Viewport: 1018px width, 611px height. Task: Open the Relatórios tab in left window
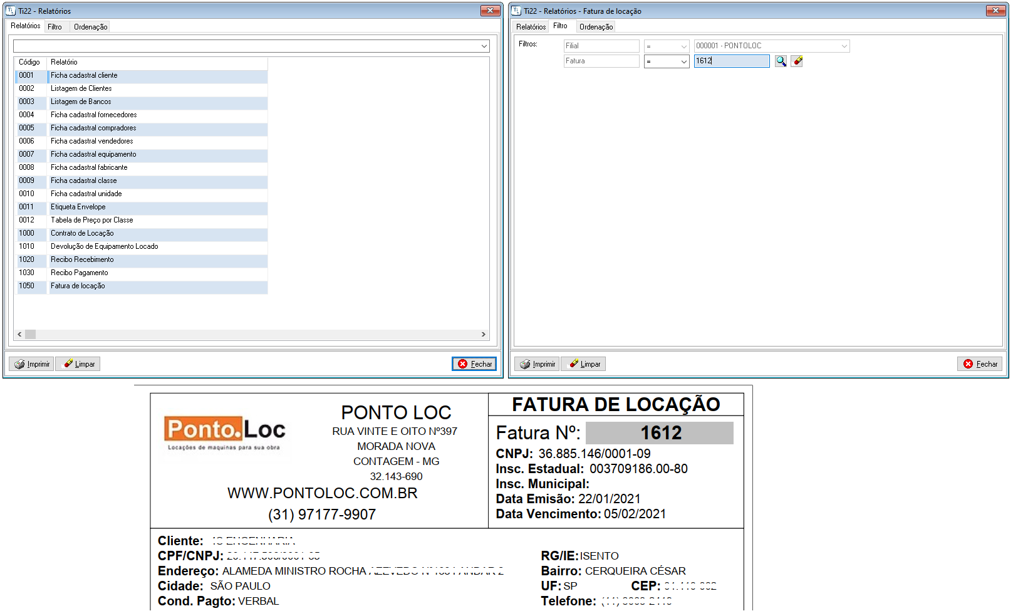click(x=25, y=26)
